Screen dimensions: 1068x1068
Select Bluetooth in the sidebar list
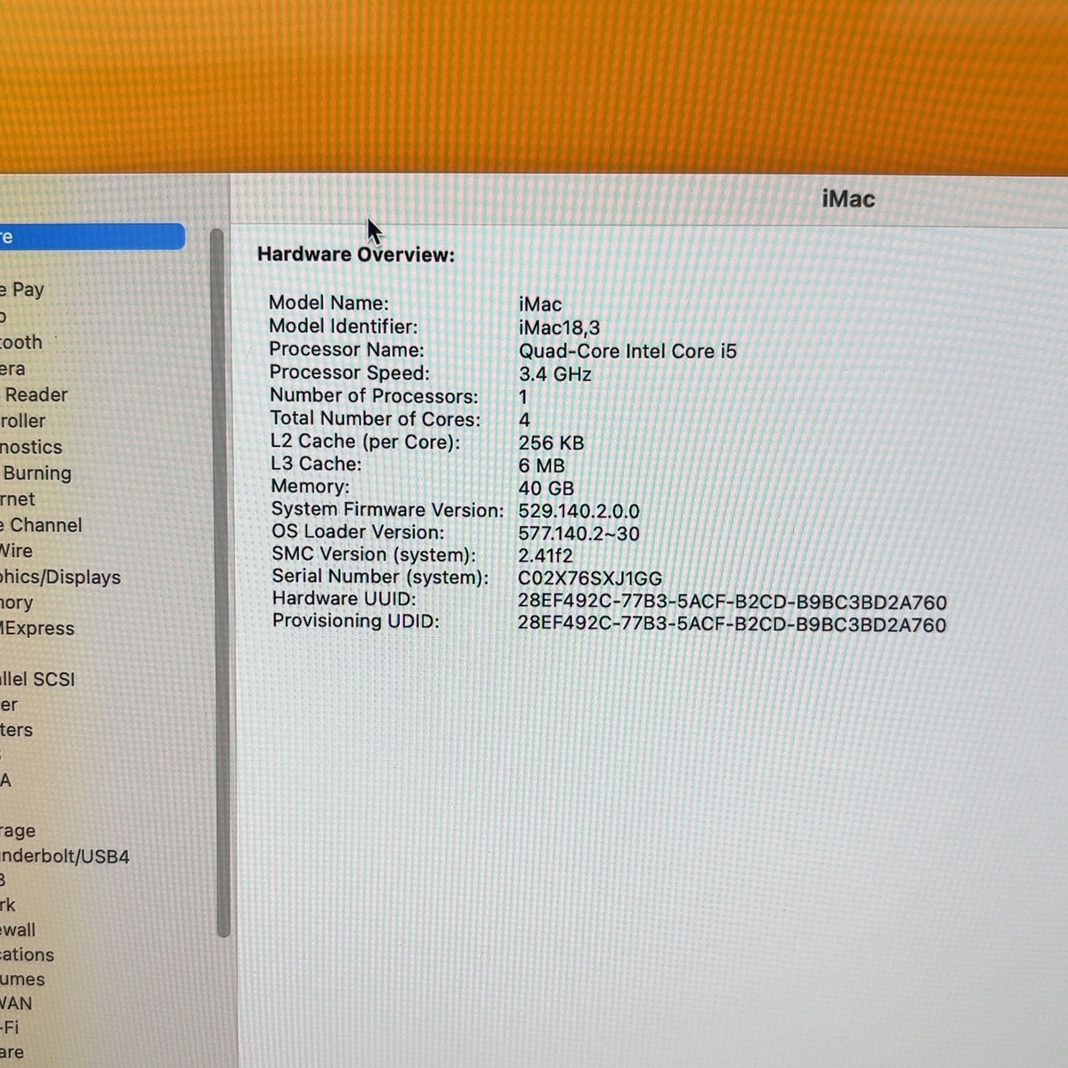click(21, 342)
